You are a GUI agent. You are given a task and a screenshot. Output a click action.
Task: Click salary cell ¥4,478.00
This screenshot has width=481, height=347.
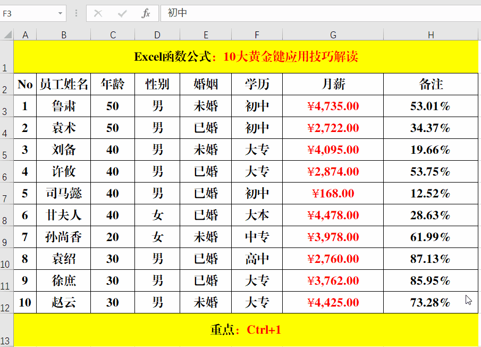coord(333,215)
